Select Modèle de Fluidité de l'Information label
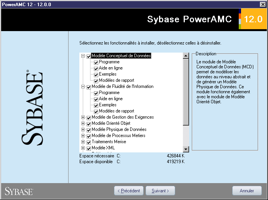Image resolution: width=268 pixels, height=200 pixels. click(x=122, y=86)
